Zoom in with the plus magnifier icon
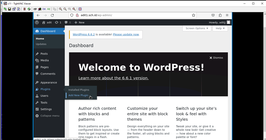This screenshot has width=266, height=140. [60, 9]
